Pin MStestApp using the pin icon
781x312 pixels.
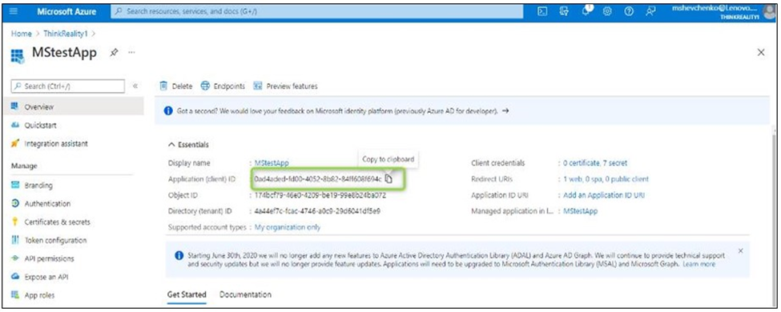(x=114, y=52)
